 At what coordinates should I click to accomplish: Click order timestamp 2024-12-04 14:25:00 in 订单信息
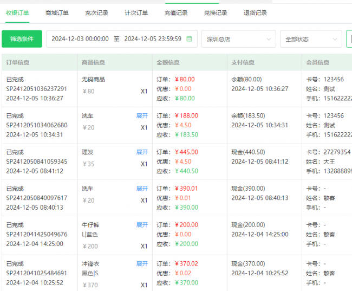[x=35, y=244]
